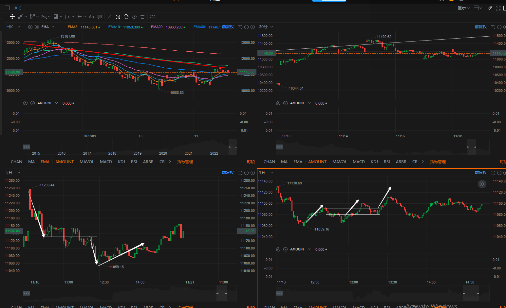The width and height of the screenshot is (506, 308).
Task: Click 前复权 in the 30-minute chart
Action: [481, 27]
